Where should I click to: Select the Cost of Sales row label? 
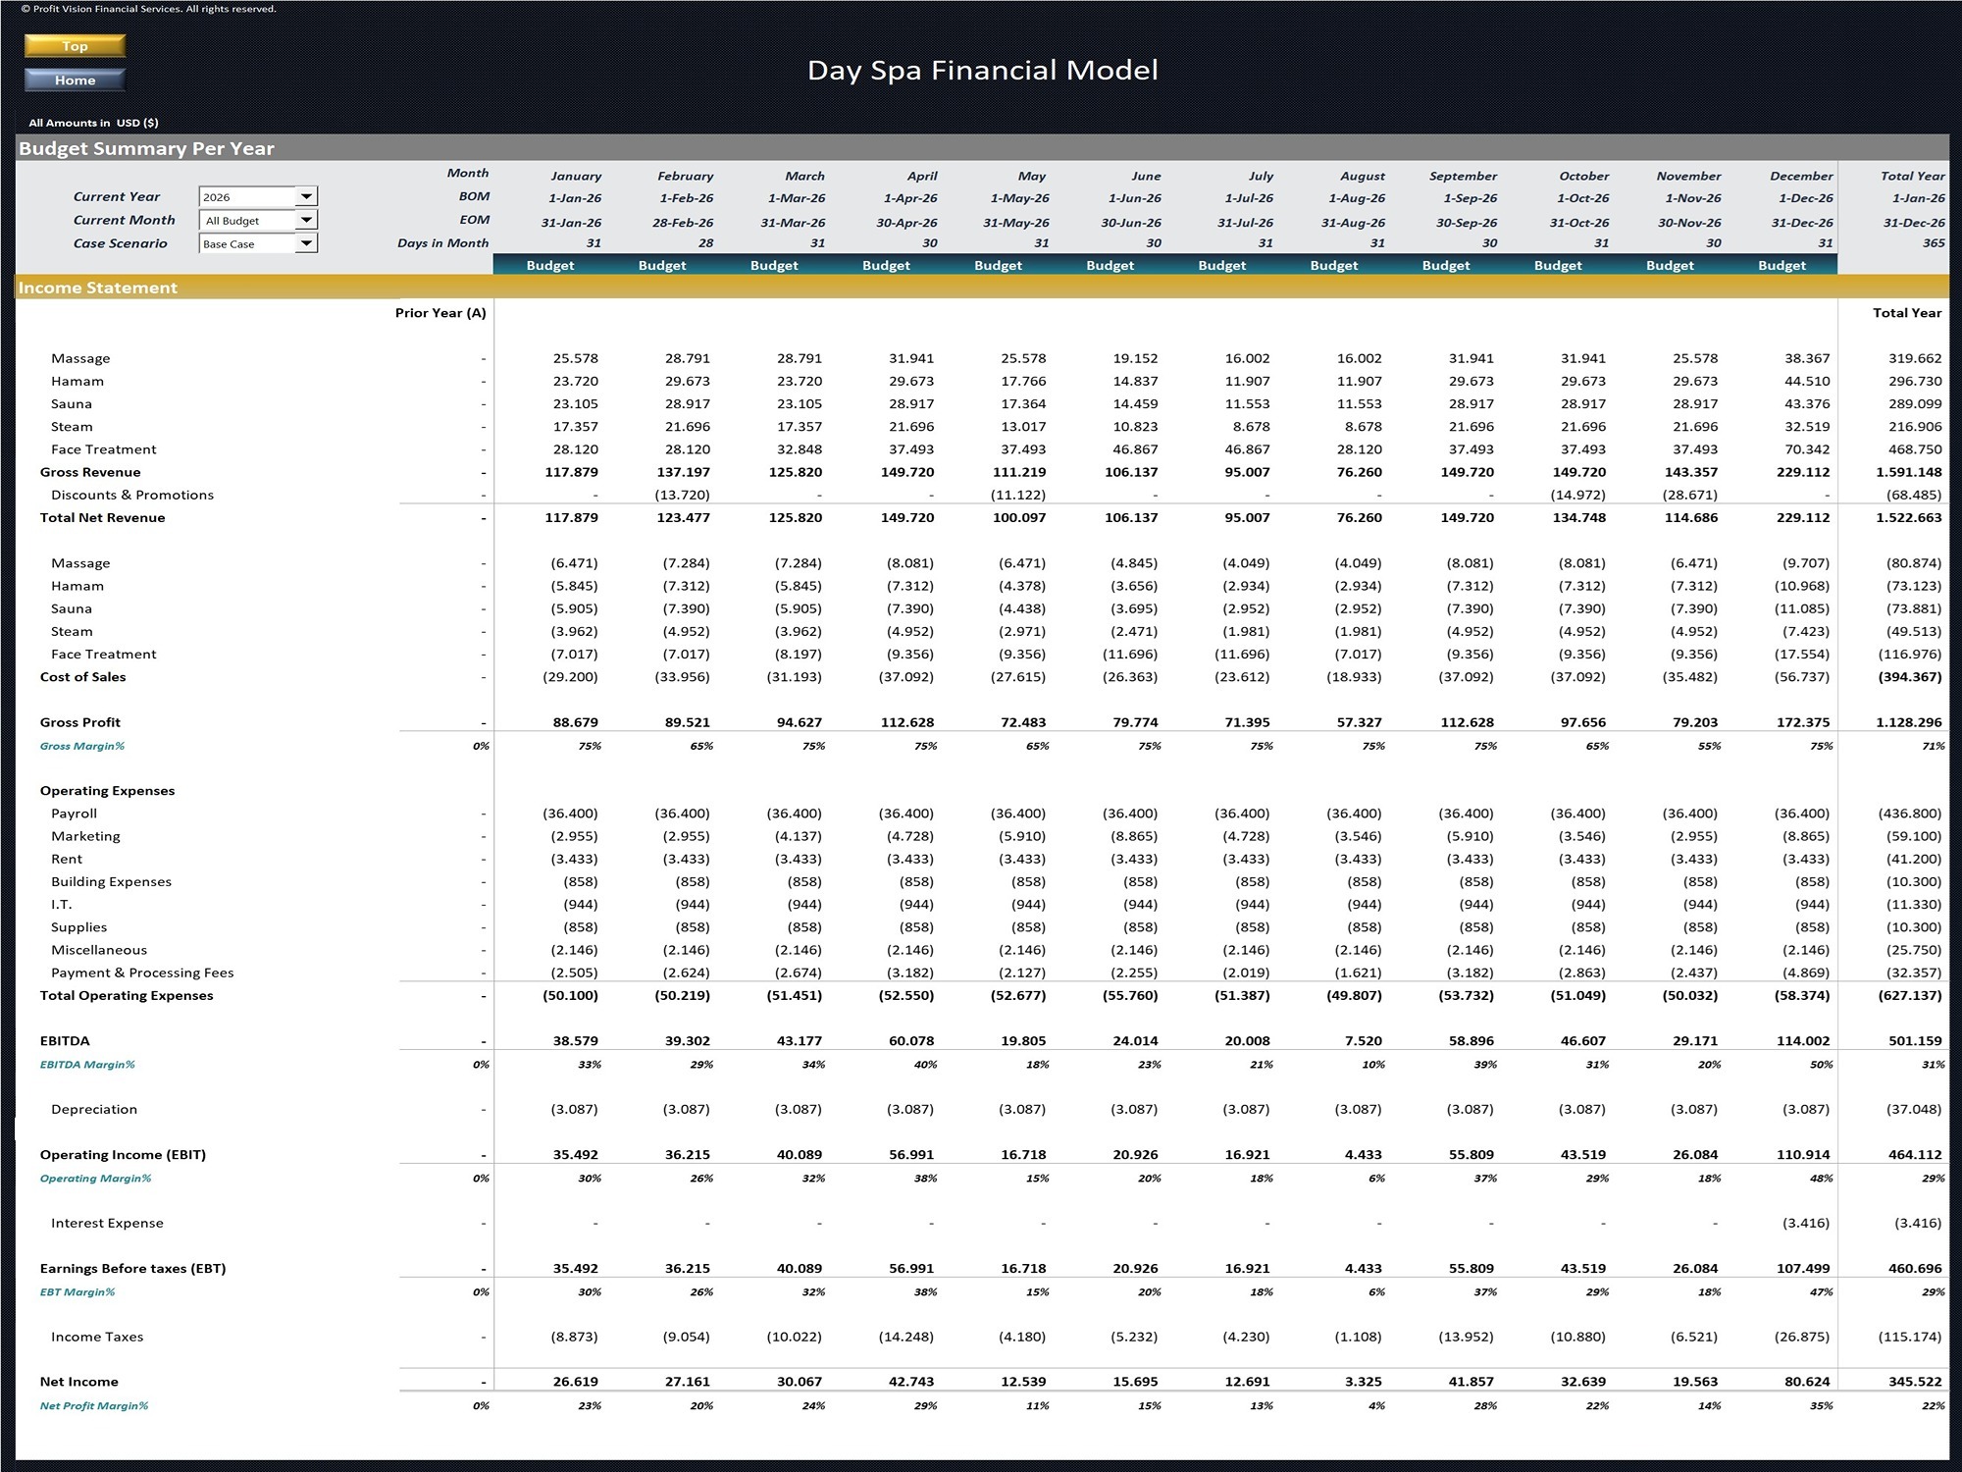click(x=82, y=676)
